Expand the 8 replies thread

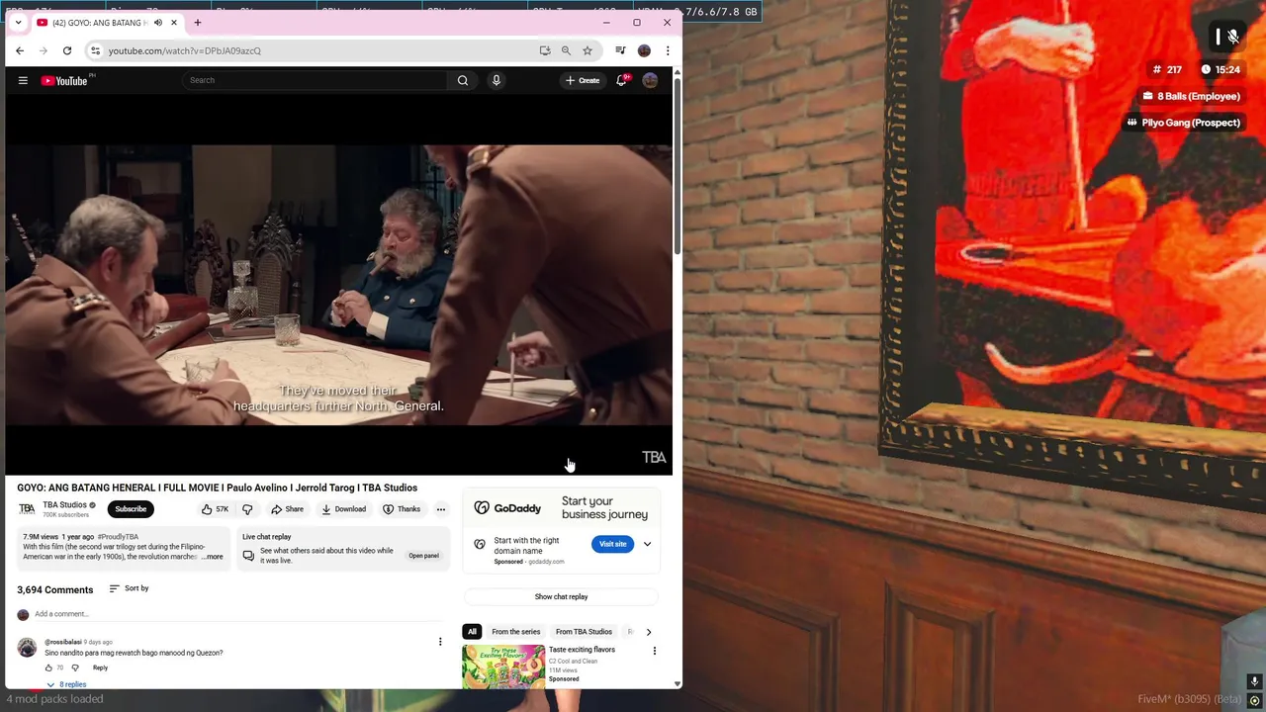coord(66,684)
